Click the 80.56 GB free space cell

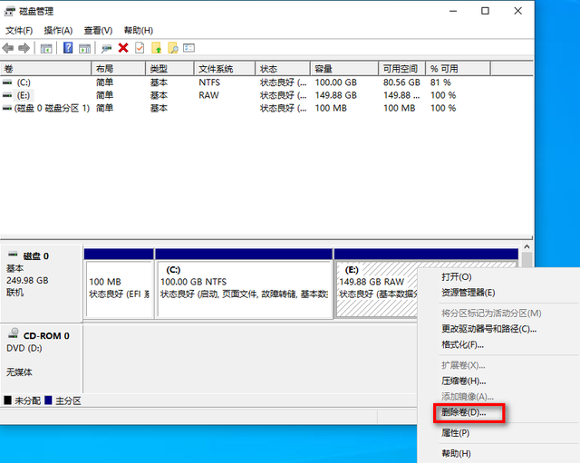pos(401,82)
